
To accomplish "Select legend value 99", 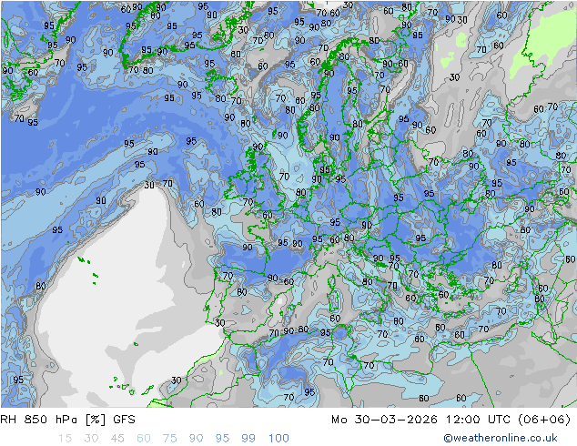I will (248, 439).
